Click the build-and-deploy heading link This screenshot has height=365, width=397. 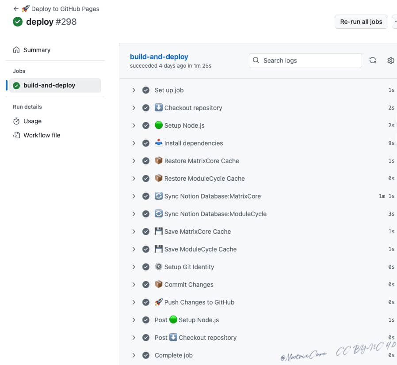[159, 57]
